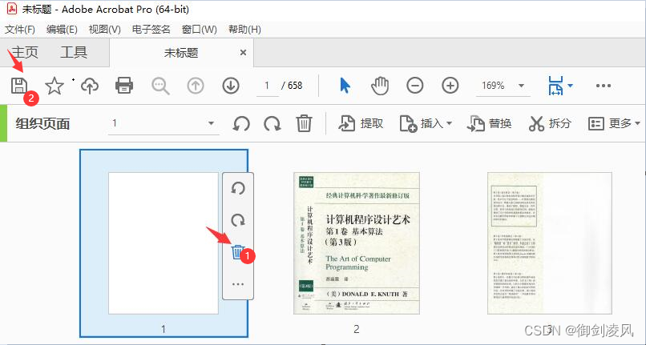This screenshot has height=345, width=646.
Task: Rotate counterclockwise in the 组织页面 toolbar
Action: 241,123
